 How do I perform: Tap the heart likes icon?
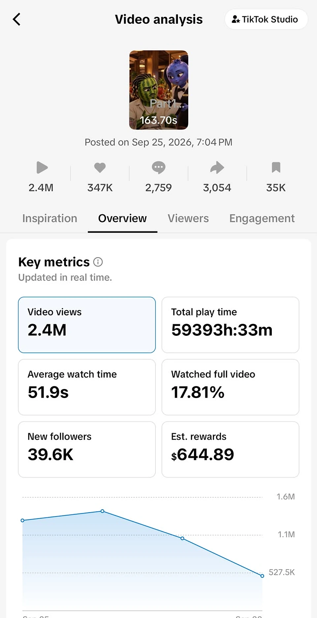click(x=100, y=167)
